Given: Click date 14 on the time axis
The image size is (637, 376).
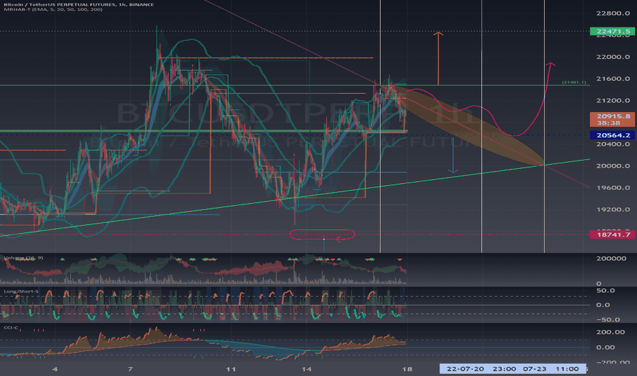Looking at the screenshot, I should [x=307, y=369].
